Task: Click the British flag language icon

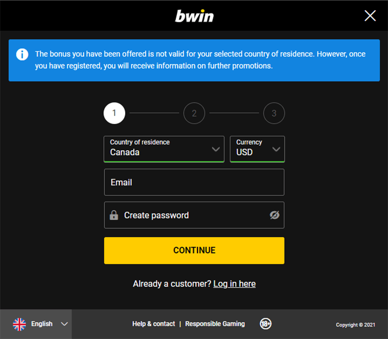Action: (19, 324)
